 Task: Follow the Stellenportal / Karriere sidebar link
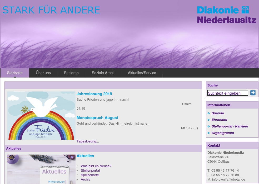tap(230, 126)
